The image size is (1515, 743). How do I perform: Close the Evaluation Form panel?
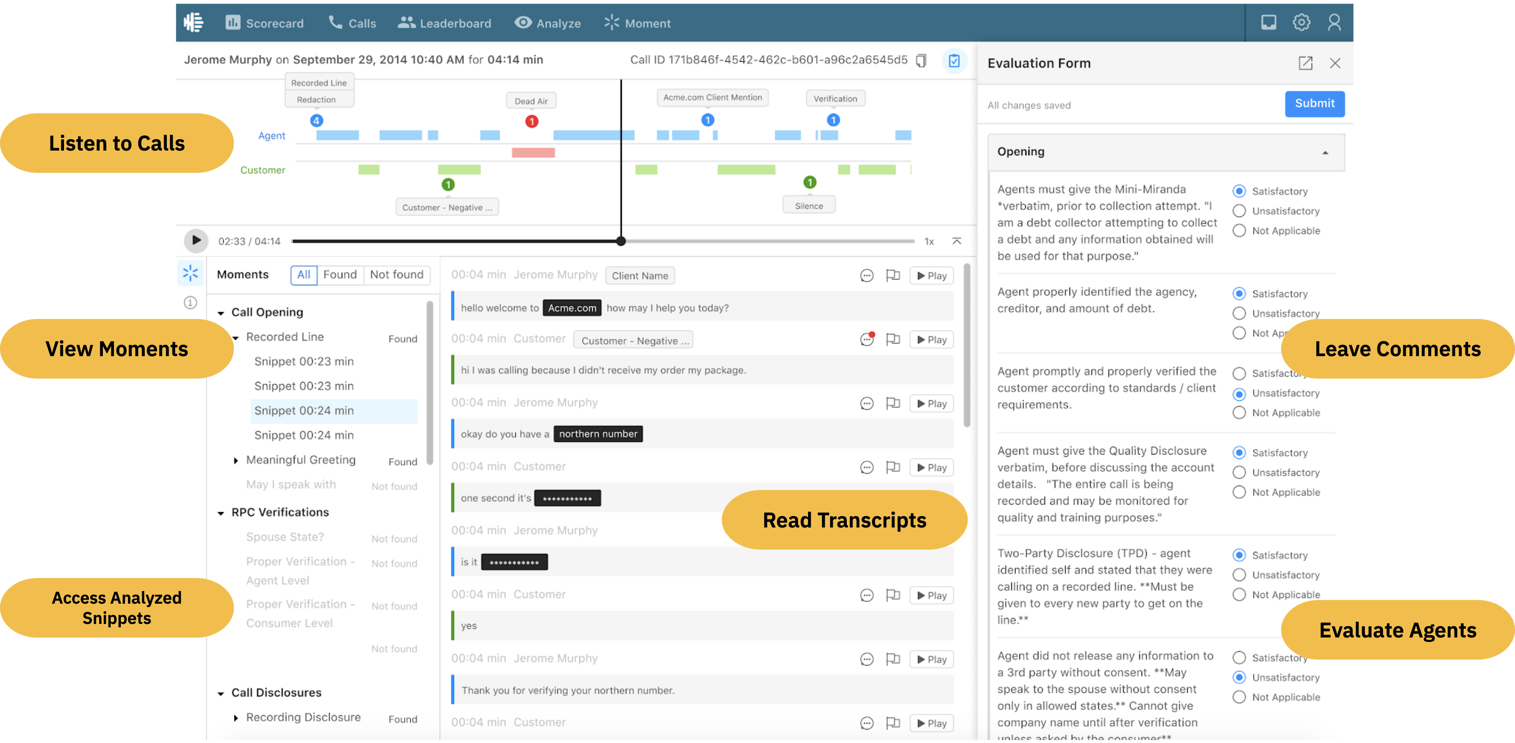point(1335,63)
